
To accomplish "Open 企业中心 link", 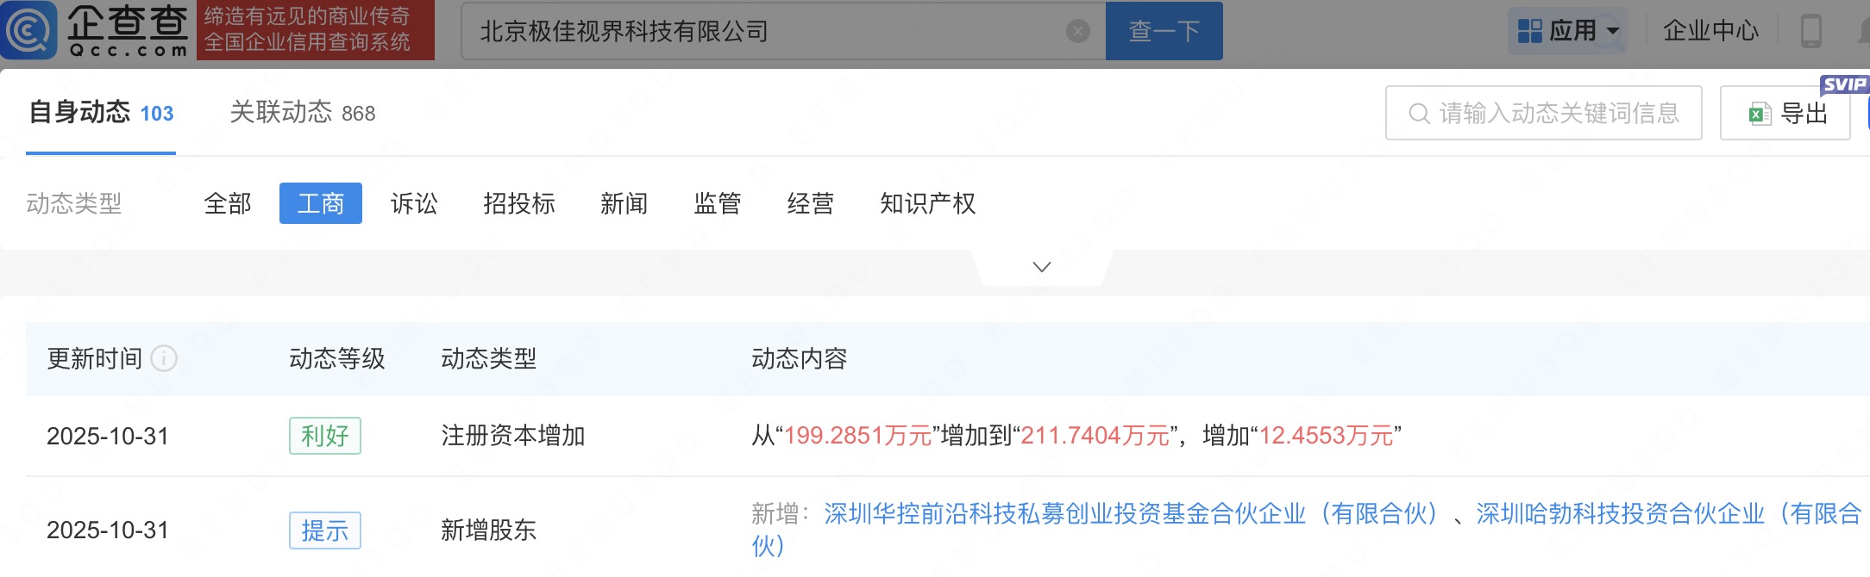I will (x=1710, y=31).
